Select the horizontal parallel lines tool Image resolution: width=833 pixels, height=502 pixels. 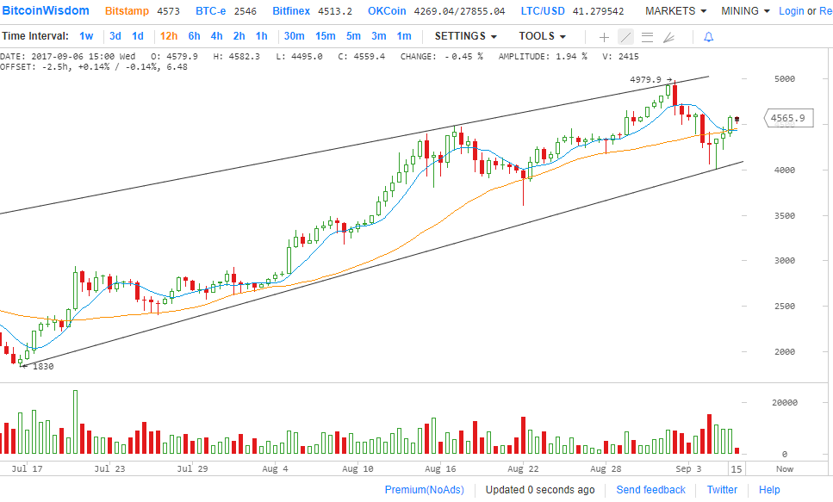click(x=647, y=37)
